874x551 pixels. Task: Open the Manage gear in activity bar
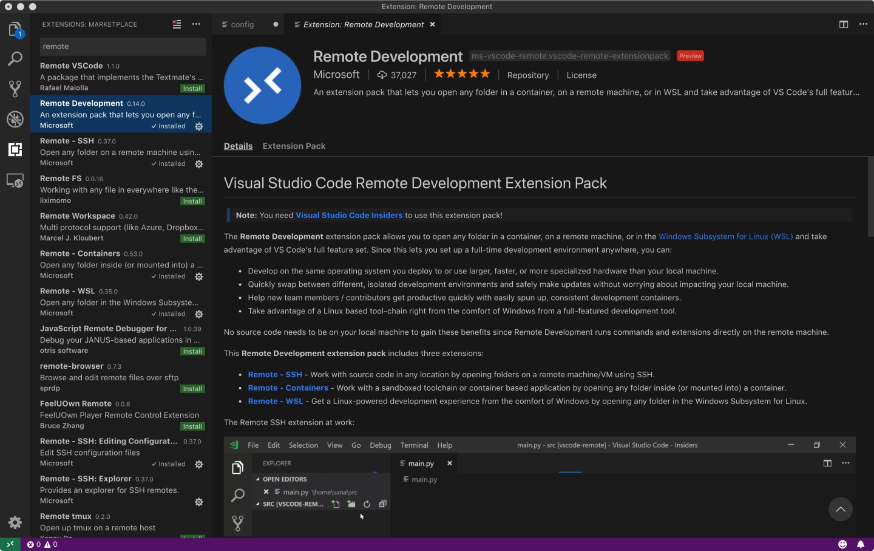(x=15, y=522)
